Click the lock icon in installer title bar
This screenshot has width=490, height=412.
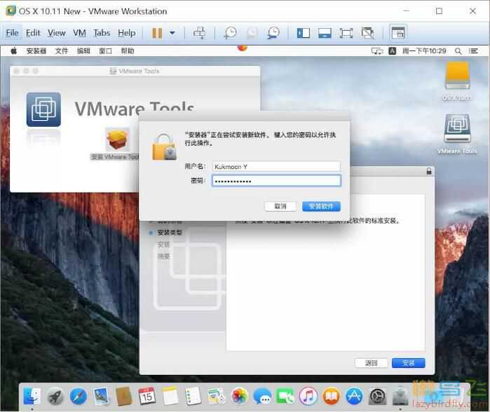point(429,171)
